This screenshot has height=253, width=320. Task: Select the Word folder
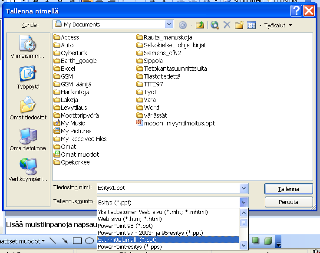point(148,108)
